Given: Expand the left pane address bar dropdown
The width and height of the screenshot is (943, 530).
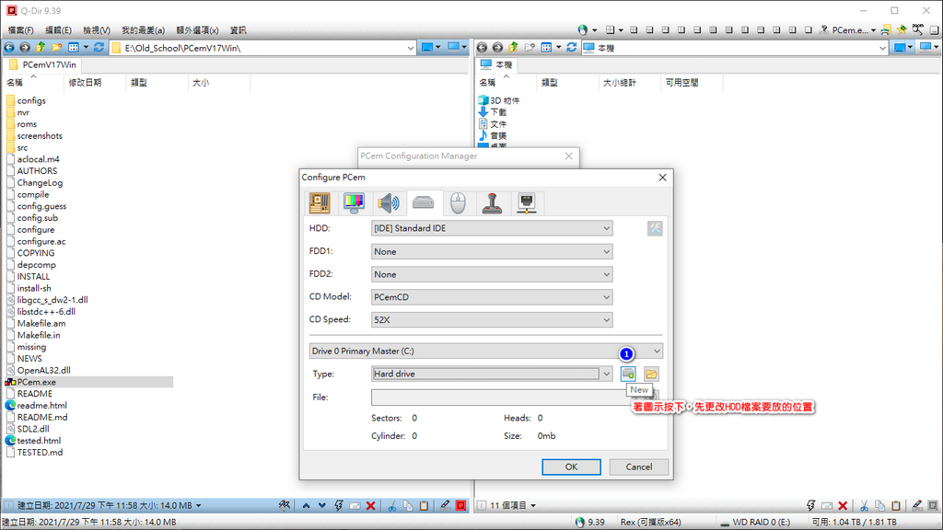Looking at the screenshot, I should tap(410, 48).
